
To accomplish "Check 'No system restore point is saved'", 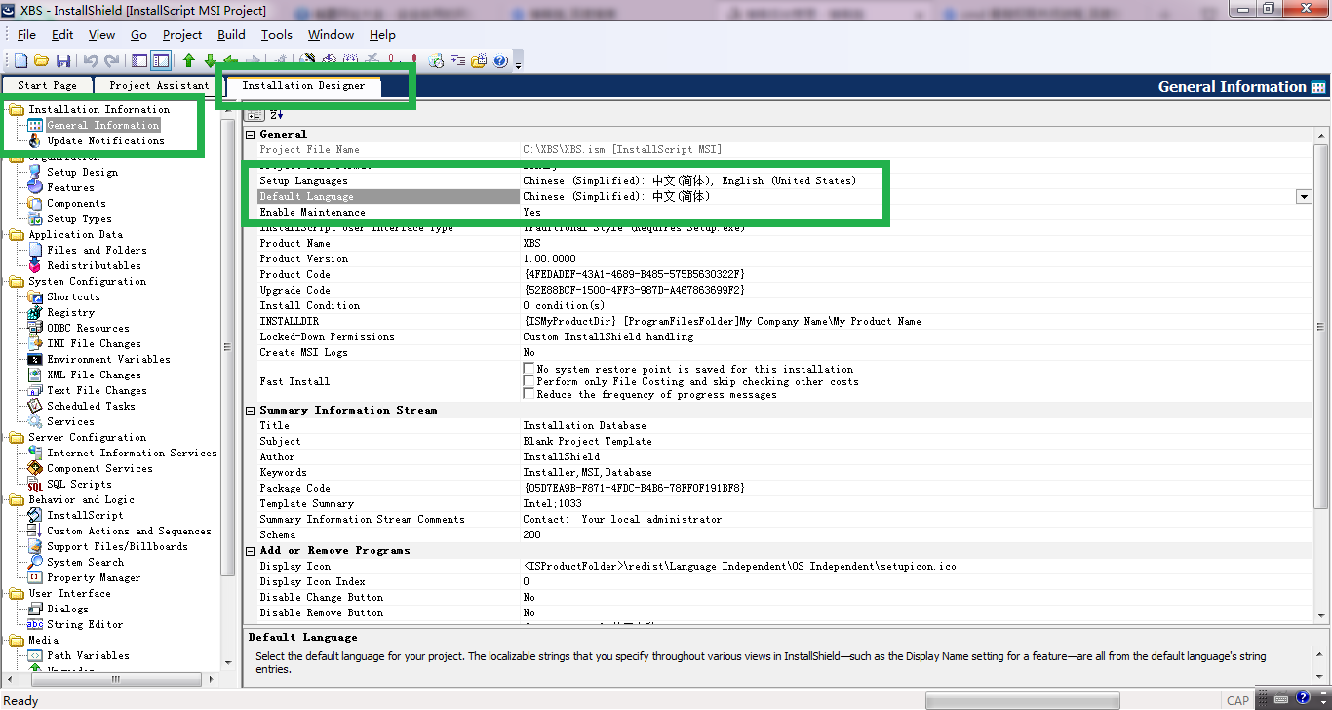I will coord(529,369).
